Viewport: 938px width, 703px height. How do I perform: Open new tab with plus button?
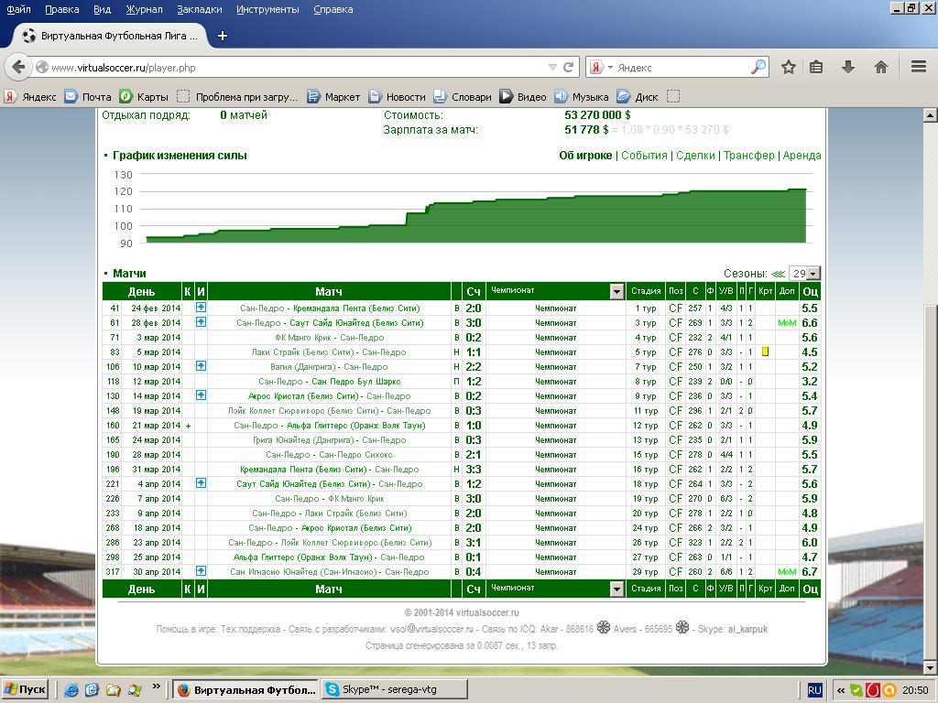click(223, 36)
